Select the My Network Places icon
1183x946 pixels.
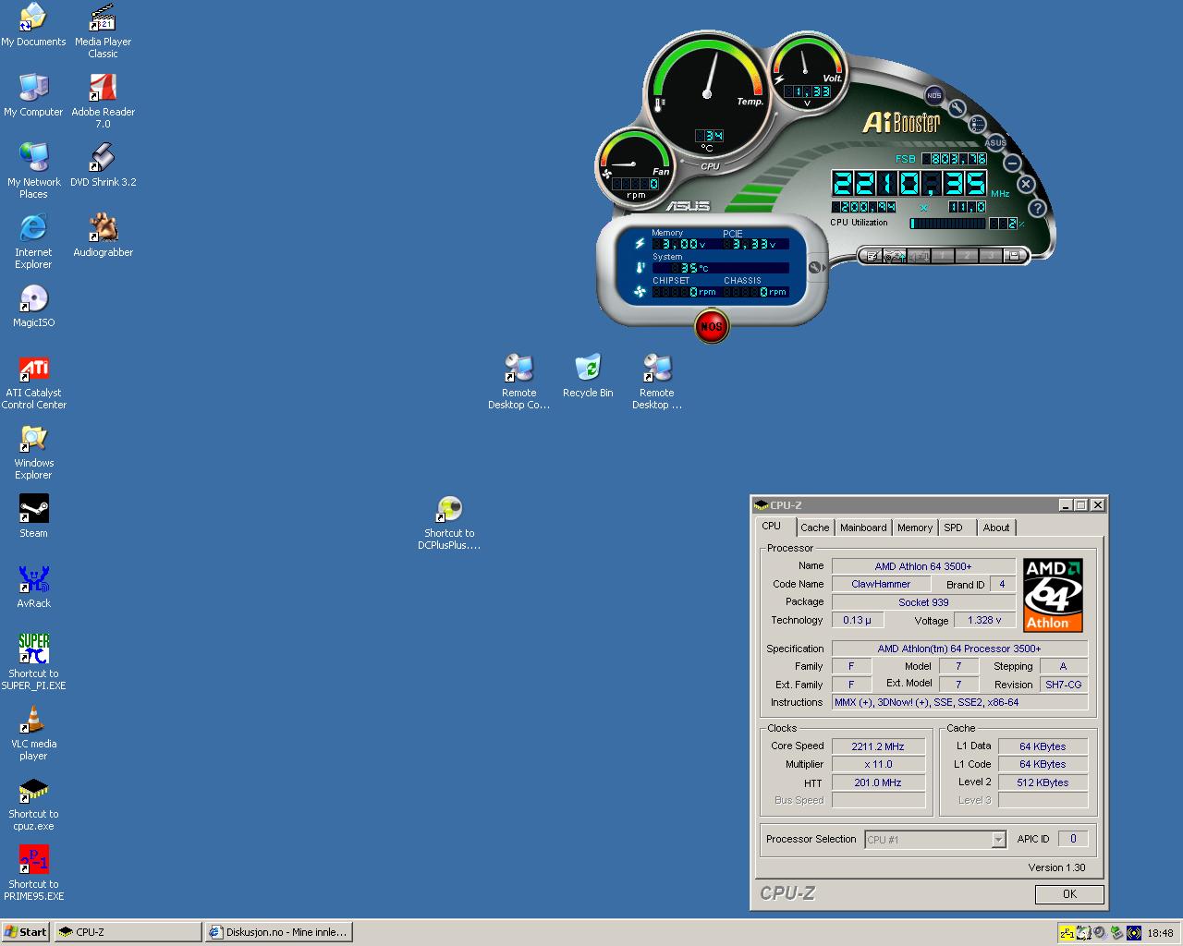(x=33, y=171)
